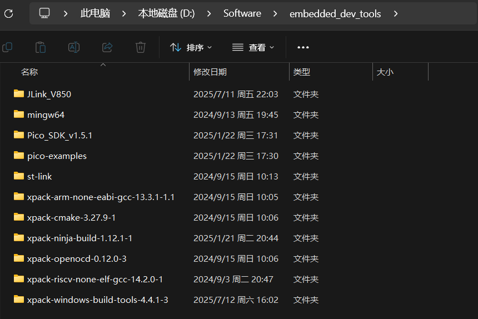Image resolution: width=478 pixels, height=319 pixels.
Task: Click the xpack-cmake-3.27.9-1 name
Action: pos(71,217)
